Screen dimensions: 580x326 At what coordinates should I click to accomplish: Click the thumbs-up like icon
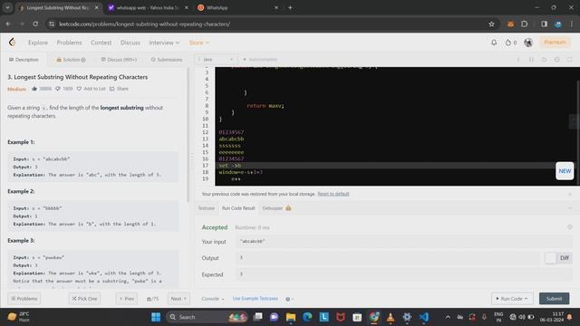tap(34, 89)
